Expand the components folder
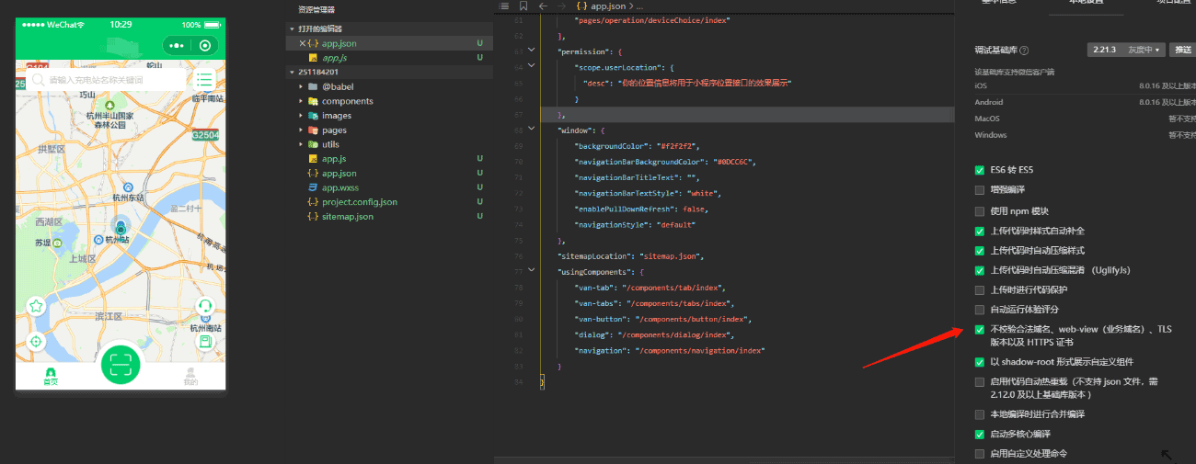The height and width of the screenshot is (464, 1196). point(301,101)
